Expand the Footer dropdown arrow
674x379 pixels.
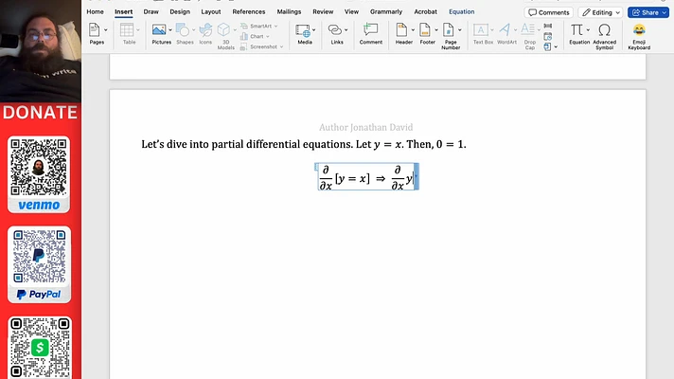coord(435,30)
